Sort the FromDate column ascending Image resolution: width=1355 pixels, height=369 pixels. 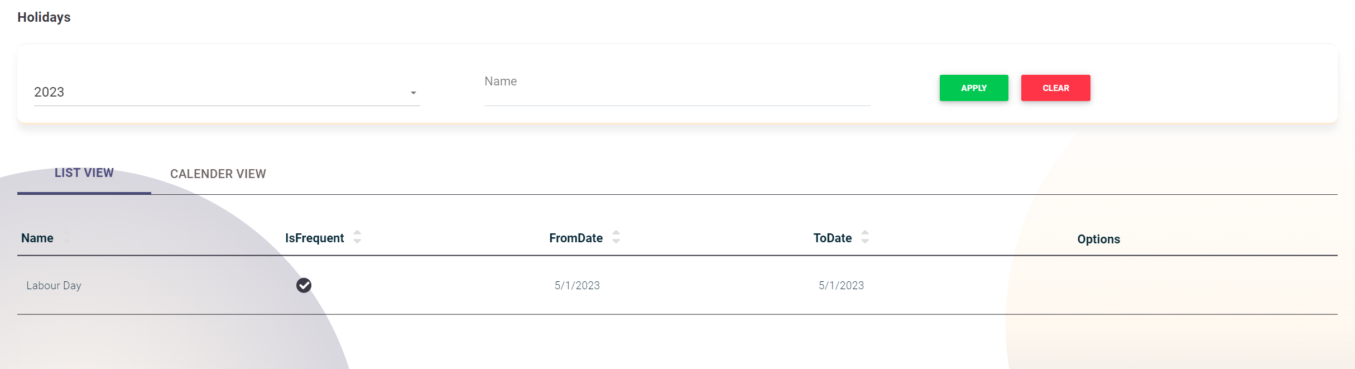point(616,233)
